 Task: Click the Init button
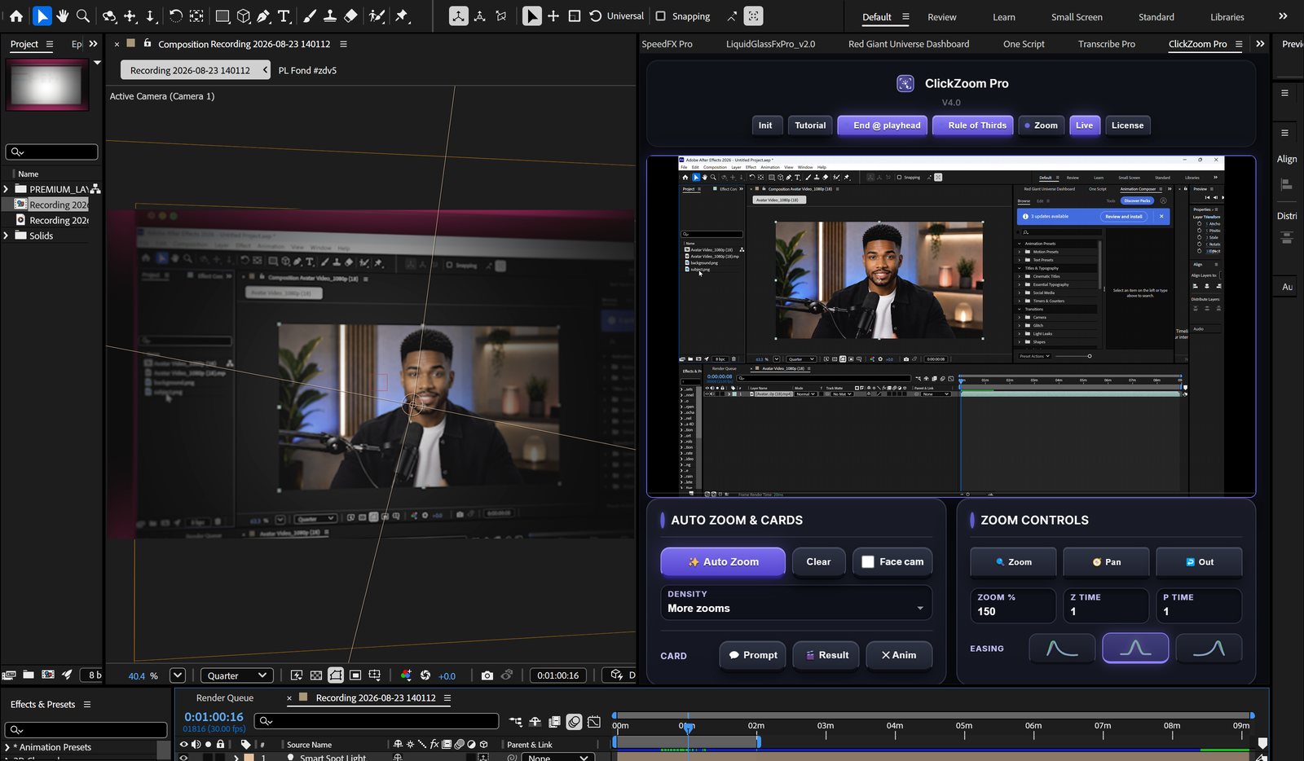pos(765,125)
